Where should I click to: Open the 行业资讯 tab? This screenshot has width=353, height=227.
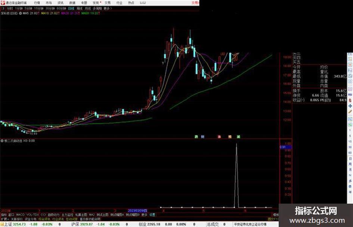[x=58, y=219]
